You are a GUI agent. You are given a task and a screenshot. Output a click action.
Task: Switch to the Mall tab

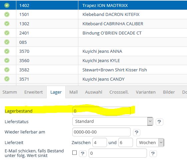(73, 92)
